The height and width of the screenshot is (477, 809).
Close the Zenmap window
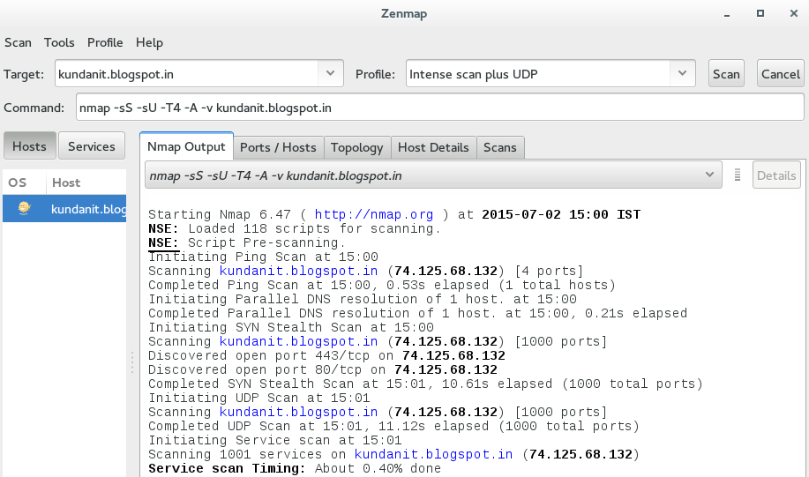793,13
